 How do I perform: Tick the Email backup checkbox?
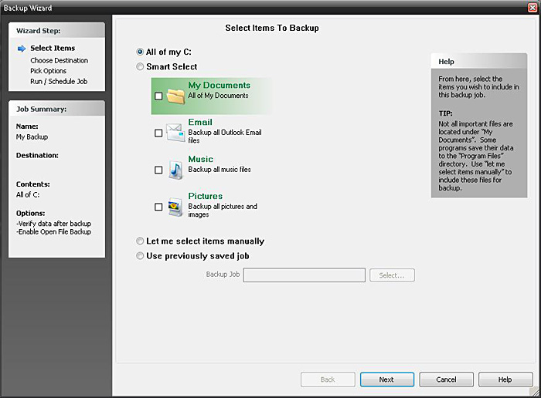tap(158, 133)
